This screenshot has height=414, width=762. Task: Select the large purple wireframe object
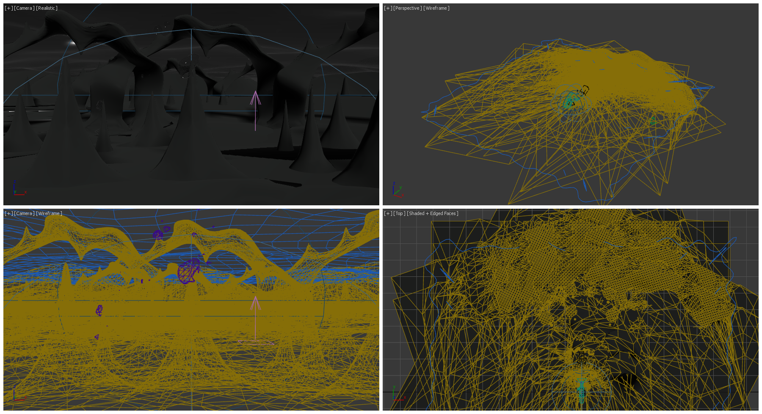188,271
